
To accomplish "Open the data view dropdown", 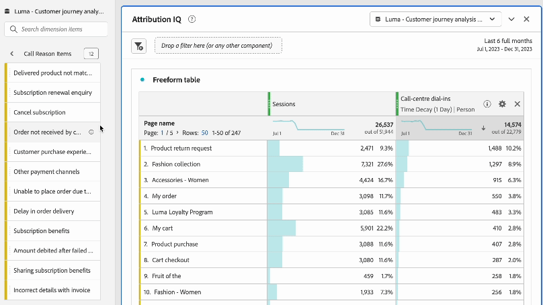I will coord(435,19).
